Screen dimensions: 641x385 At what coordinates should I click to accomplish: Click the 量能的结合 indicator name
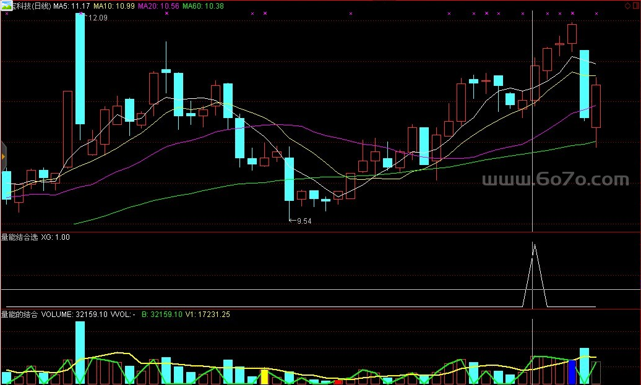[19, 315]
